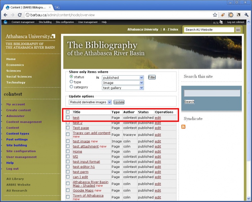Check the box for the test row
Screen dimensions: 252x202
click(68, 117)
